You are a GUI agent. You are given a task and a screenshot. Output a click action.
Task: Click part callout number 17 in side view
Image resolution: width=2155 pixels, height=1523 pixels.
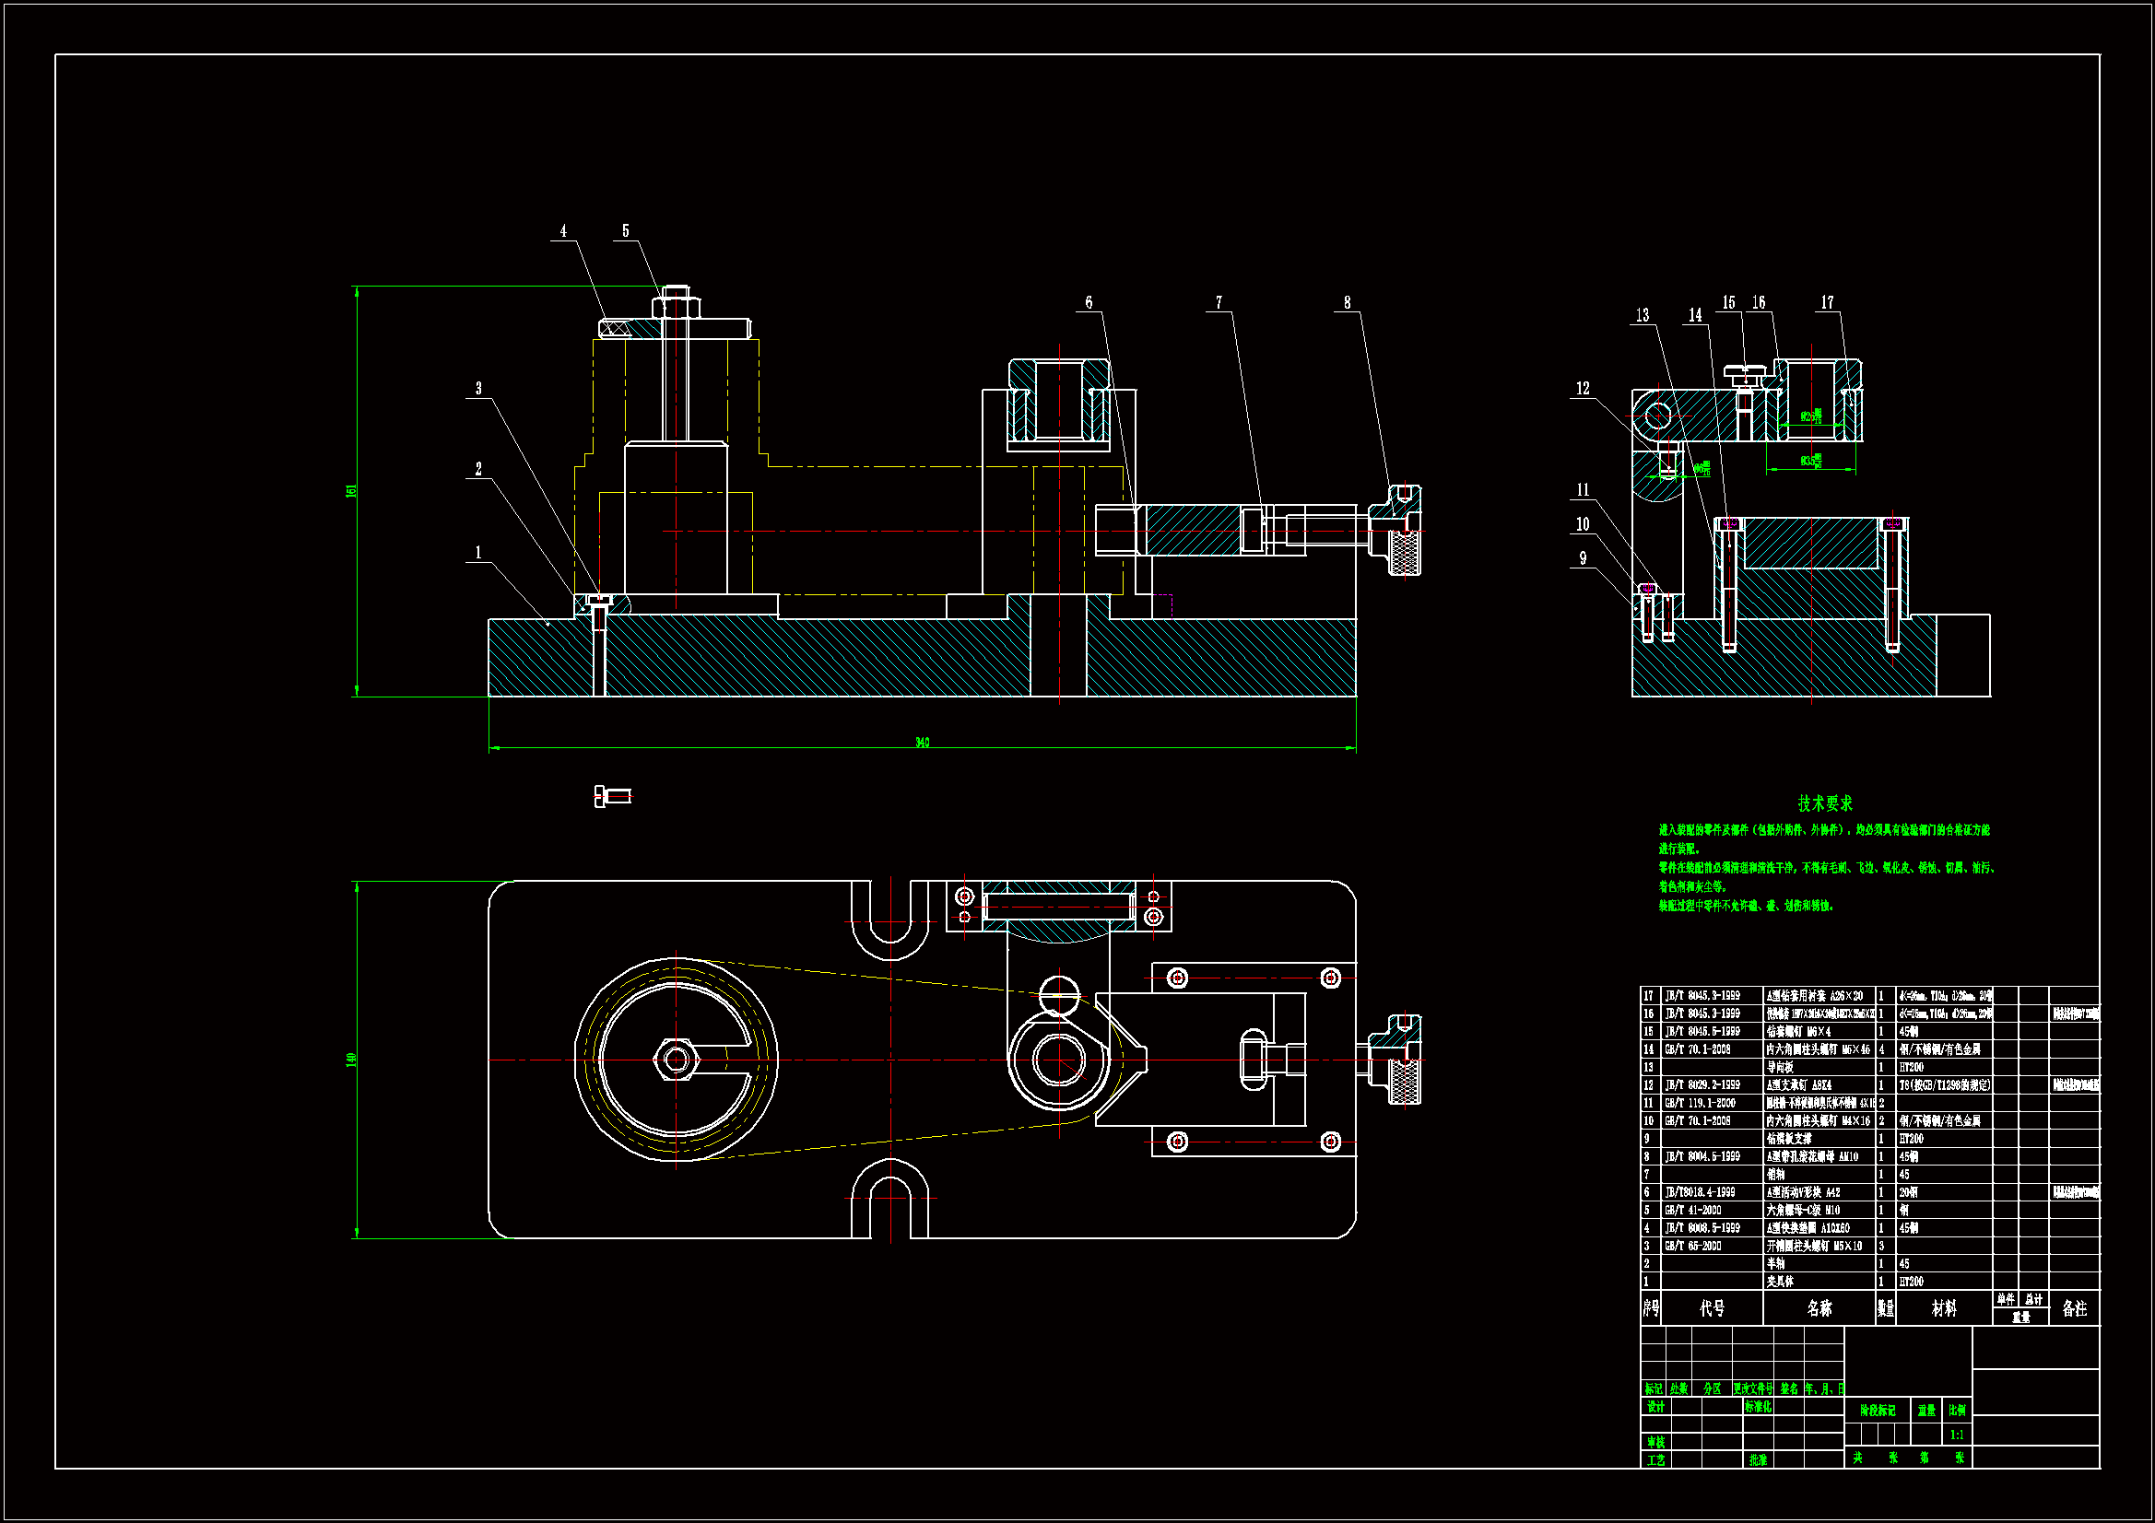[1827, 302]
